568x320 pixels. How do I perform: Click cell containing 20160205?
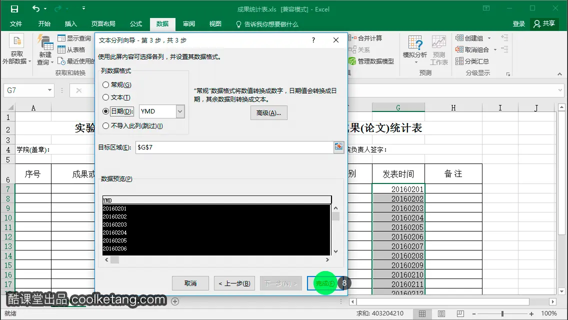(398, 227)
